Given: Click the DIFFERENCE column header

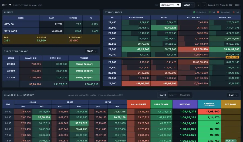Looking at the screenshot, I should tap(185, 104).
